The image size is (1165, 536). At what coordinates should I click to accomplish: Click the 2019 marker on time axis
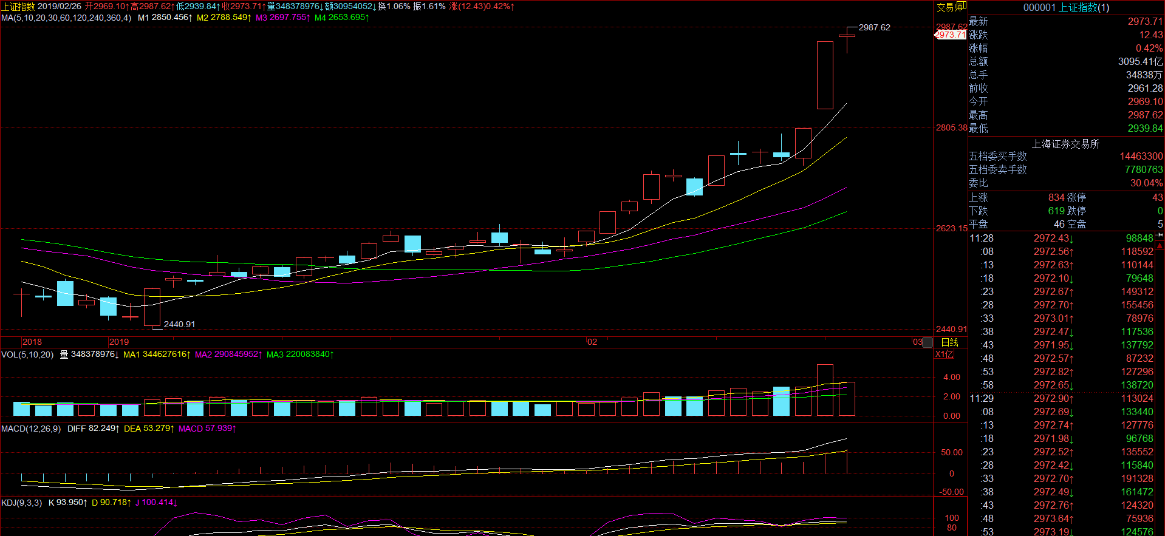[x=119, y=342]
